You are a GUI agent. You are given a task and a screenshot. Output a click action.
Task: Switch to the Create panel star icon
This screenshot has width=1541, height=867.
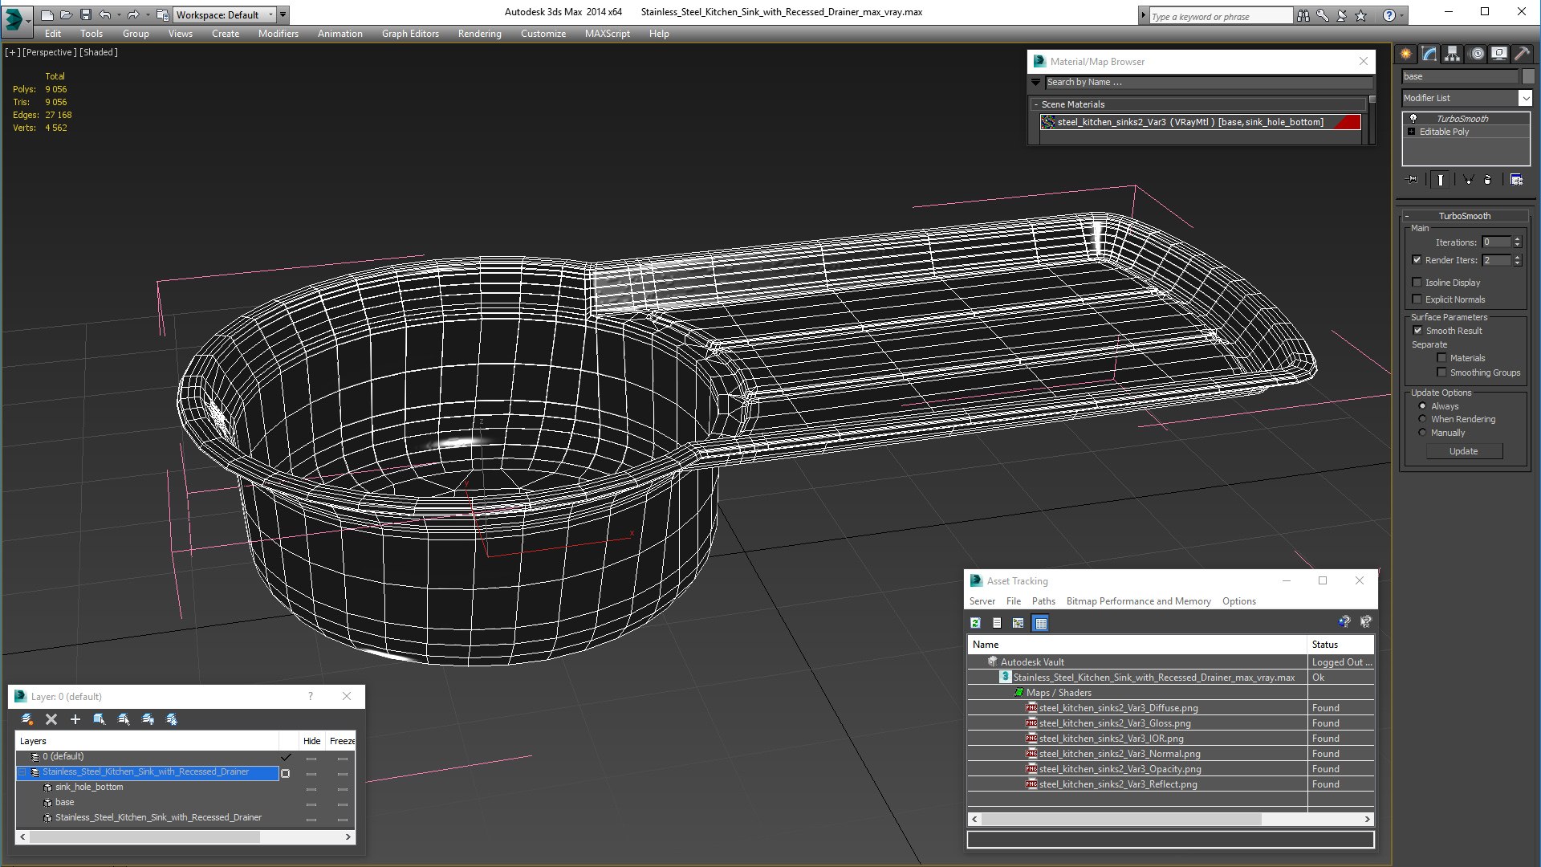tap(1406, 54)
